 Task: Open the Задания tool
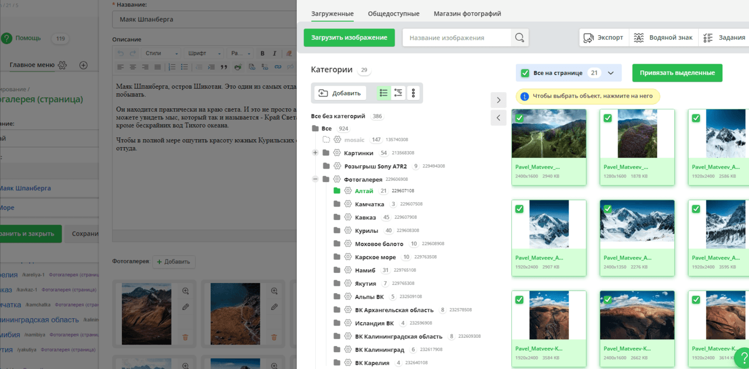(x=724, y=37)
